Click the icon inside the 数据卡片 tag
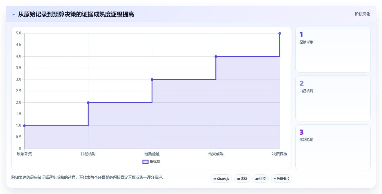The image size is (382, 194). (x=275, y=179)
